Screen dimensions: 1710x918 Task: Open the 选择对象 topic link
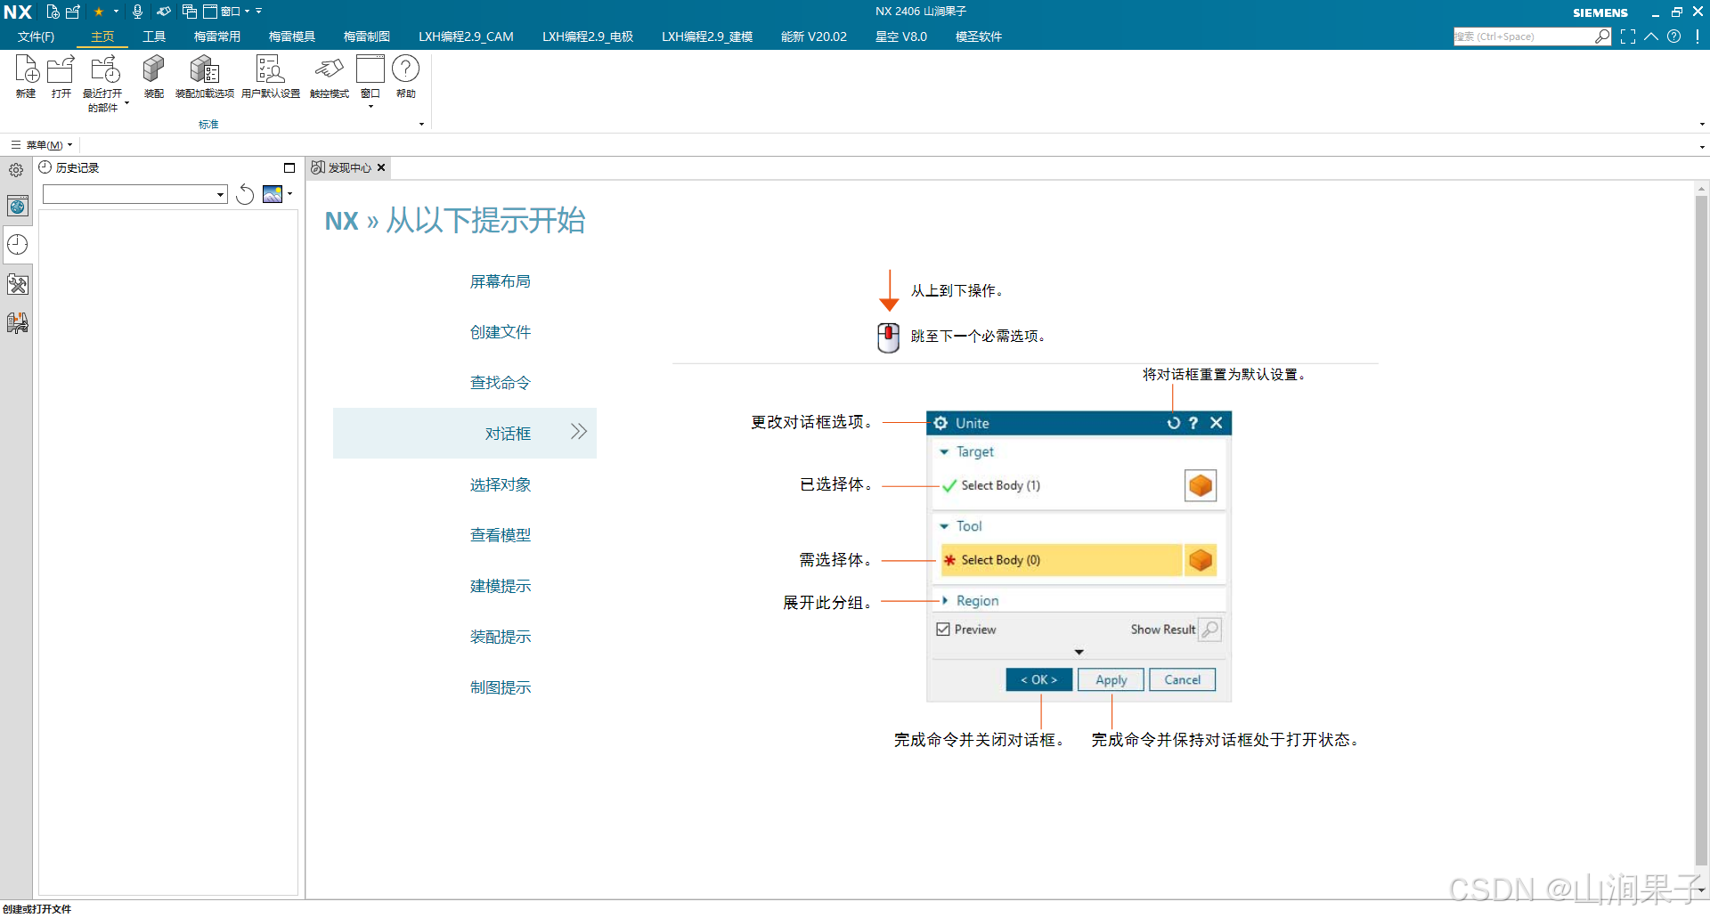pyautogui.click(x=501, y=484)
